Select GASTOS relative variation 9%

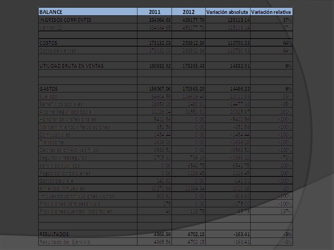tap(289, 89)
